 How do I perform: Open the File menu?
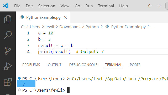(17, 6)
